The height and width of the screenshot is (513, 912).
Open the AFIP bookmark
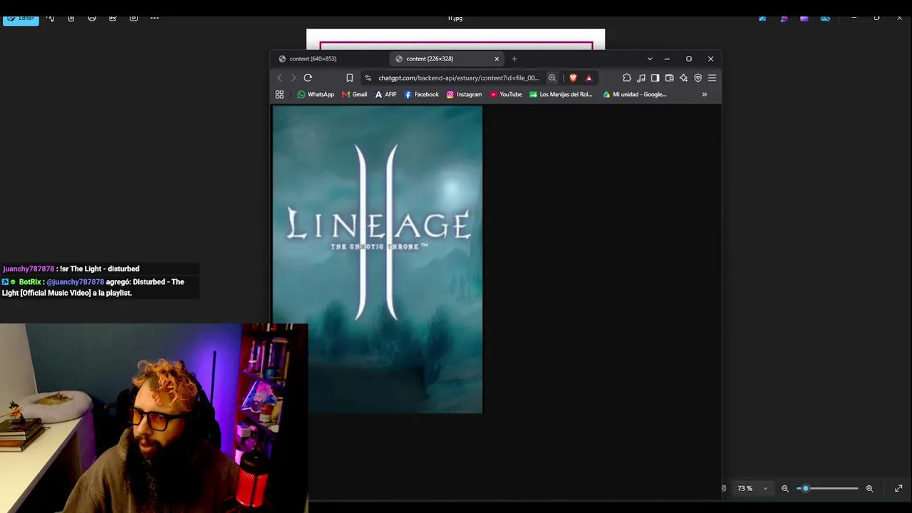(x=385, y=94)
